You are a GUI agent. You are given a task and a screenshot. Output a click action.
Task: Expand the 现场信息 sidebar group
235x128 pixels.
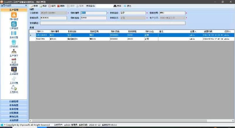tap(14, 117)
